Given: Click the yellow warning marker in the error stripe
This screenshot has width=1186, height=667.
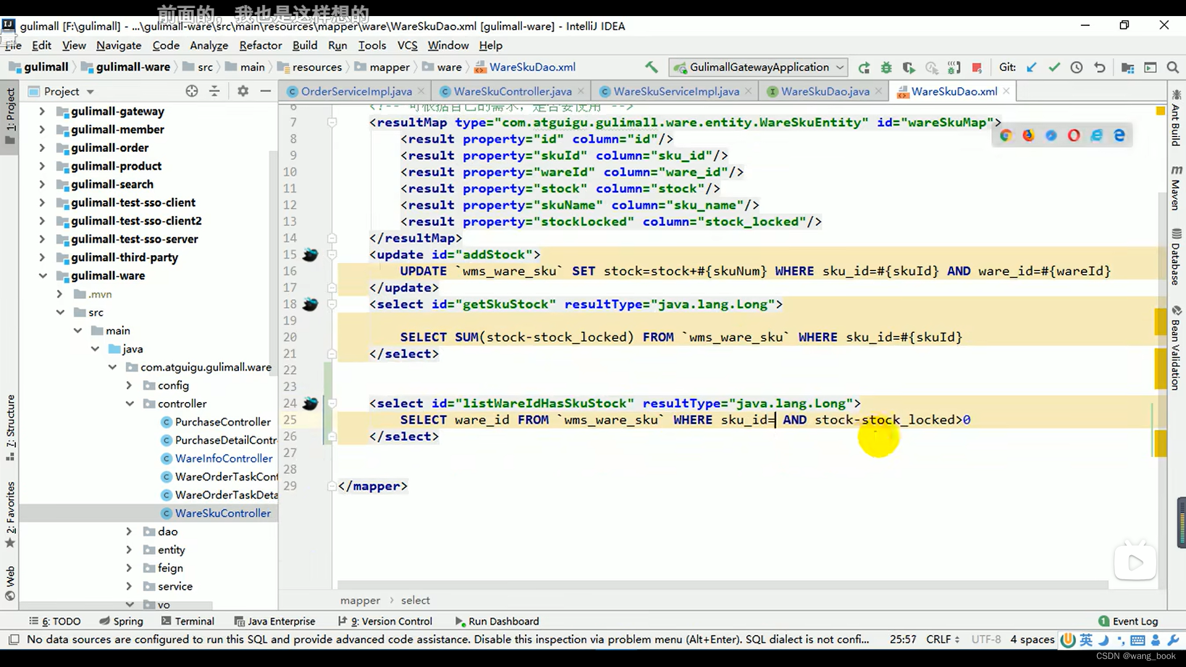Looking at the screenshot, I should click(1160, 111).
